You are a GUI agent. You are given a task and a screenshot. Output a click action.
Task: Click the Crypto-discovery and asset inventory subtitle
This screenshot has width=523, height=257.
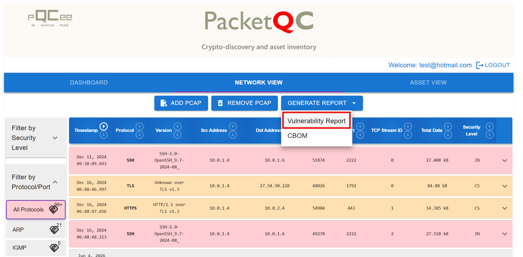point(259,47)
